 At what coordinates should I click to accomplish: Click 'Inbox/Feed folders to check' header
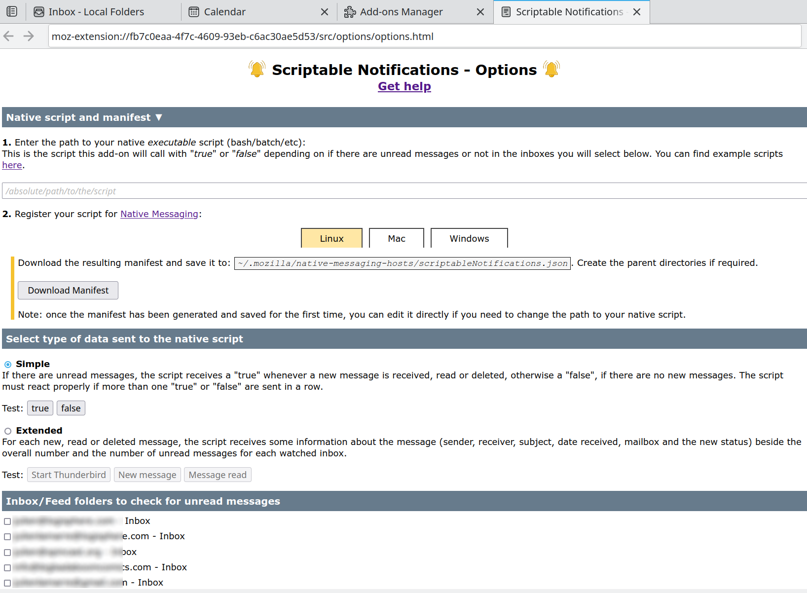tap(404, 501)
